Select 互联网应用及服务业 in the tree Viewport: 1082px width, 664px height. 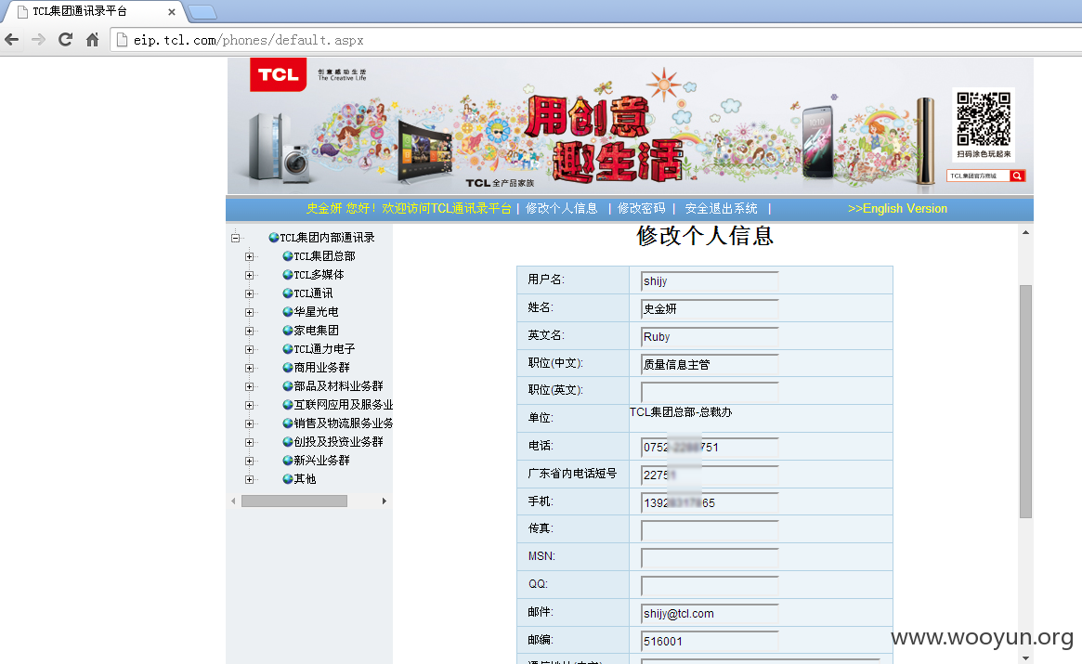(343, 405)
